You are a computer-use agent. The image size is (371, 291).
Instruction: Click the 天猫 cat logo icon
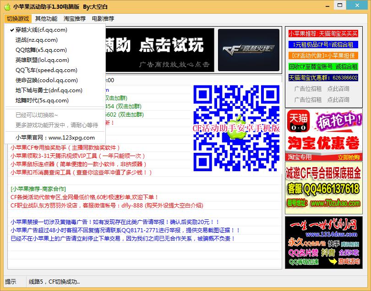click(298, 121)
